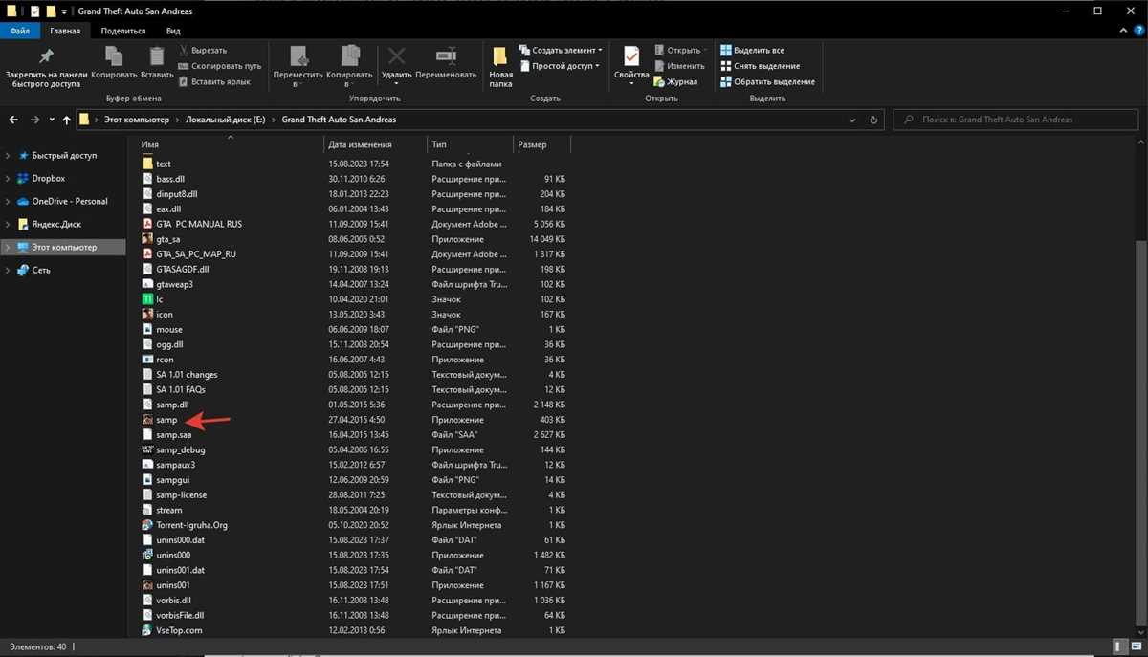
Task: Select the Torrent-Igruha.Org internet shortcut
Action: tap(191, 525)
